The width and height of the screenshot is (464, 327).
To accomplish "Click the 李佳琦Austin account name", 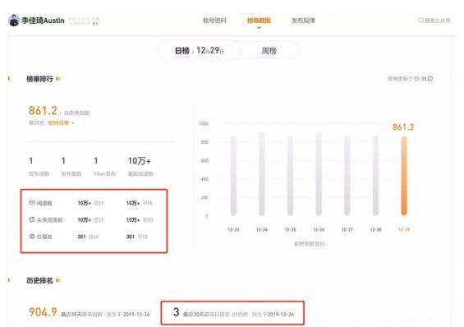I will pyautogui.click(x=43, y=21).
